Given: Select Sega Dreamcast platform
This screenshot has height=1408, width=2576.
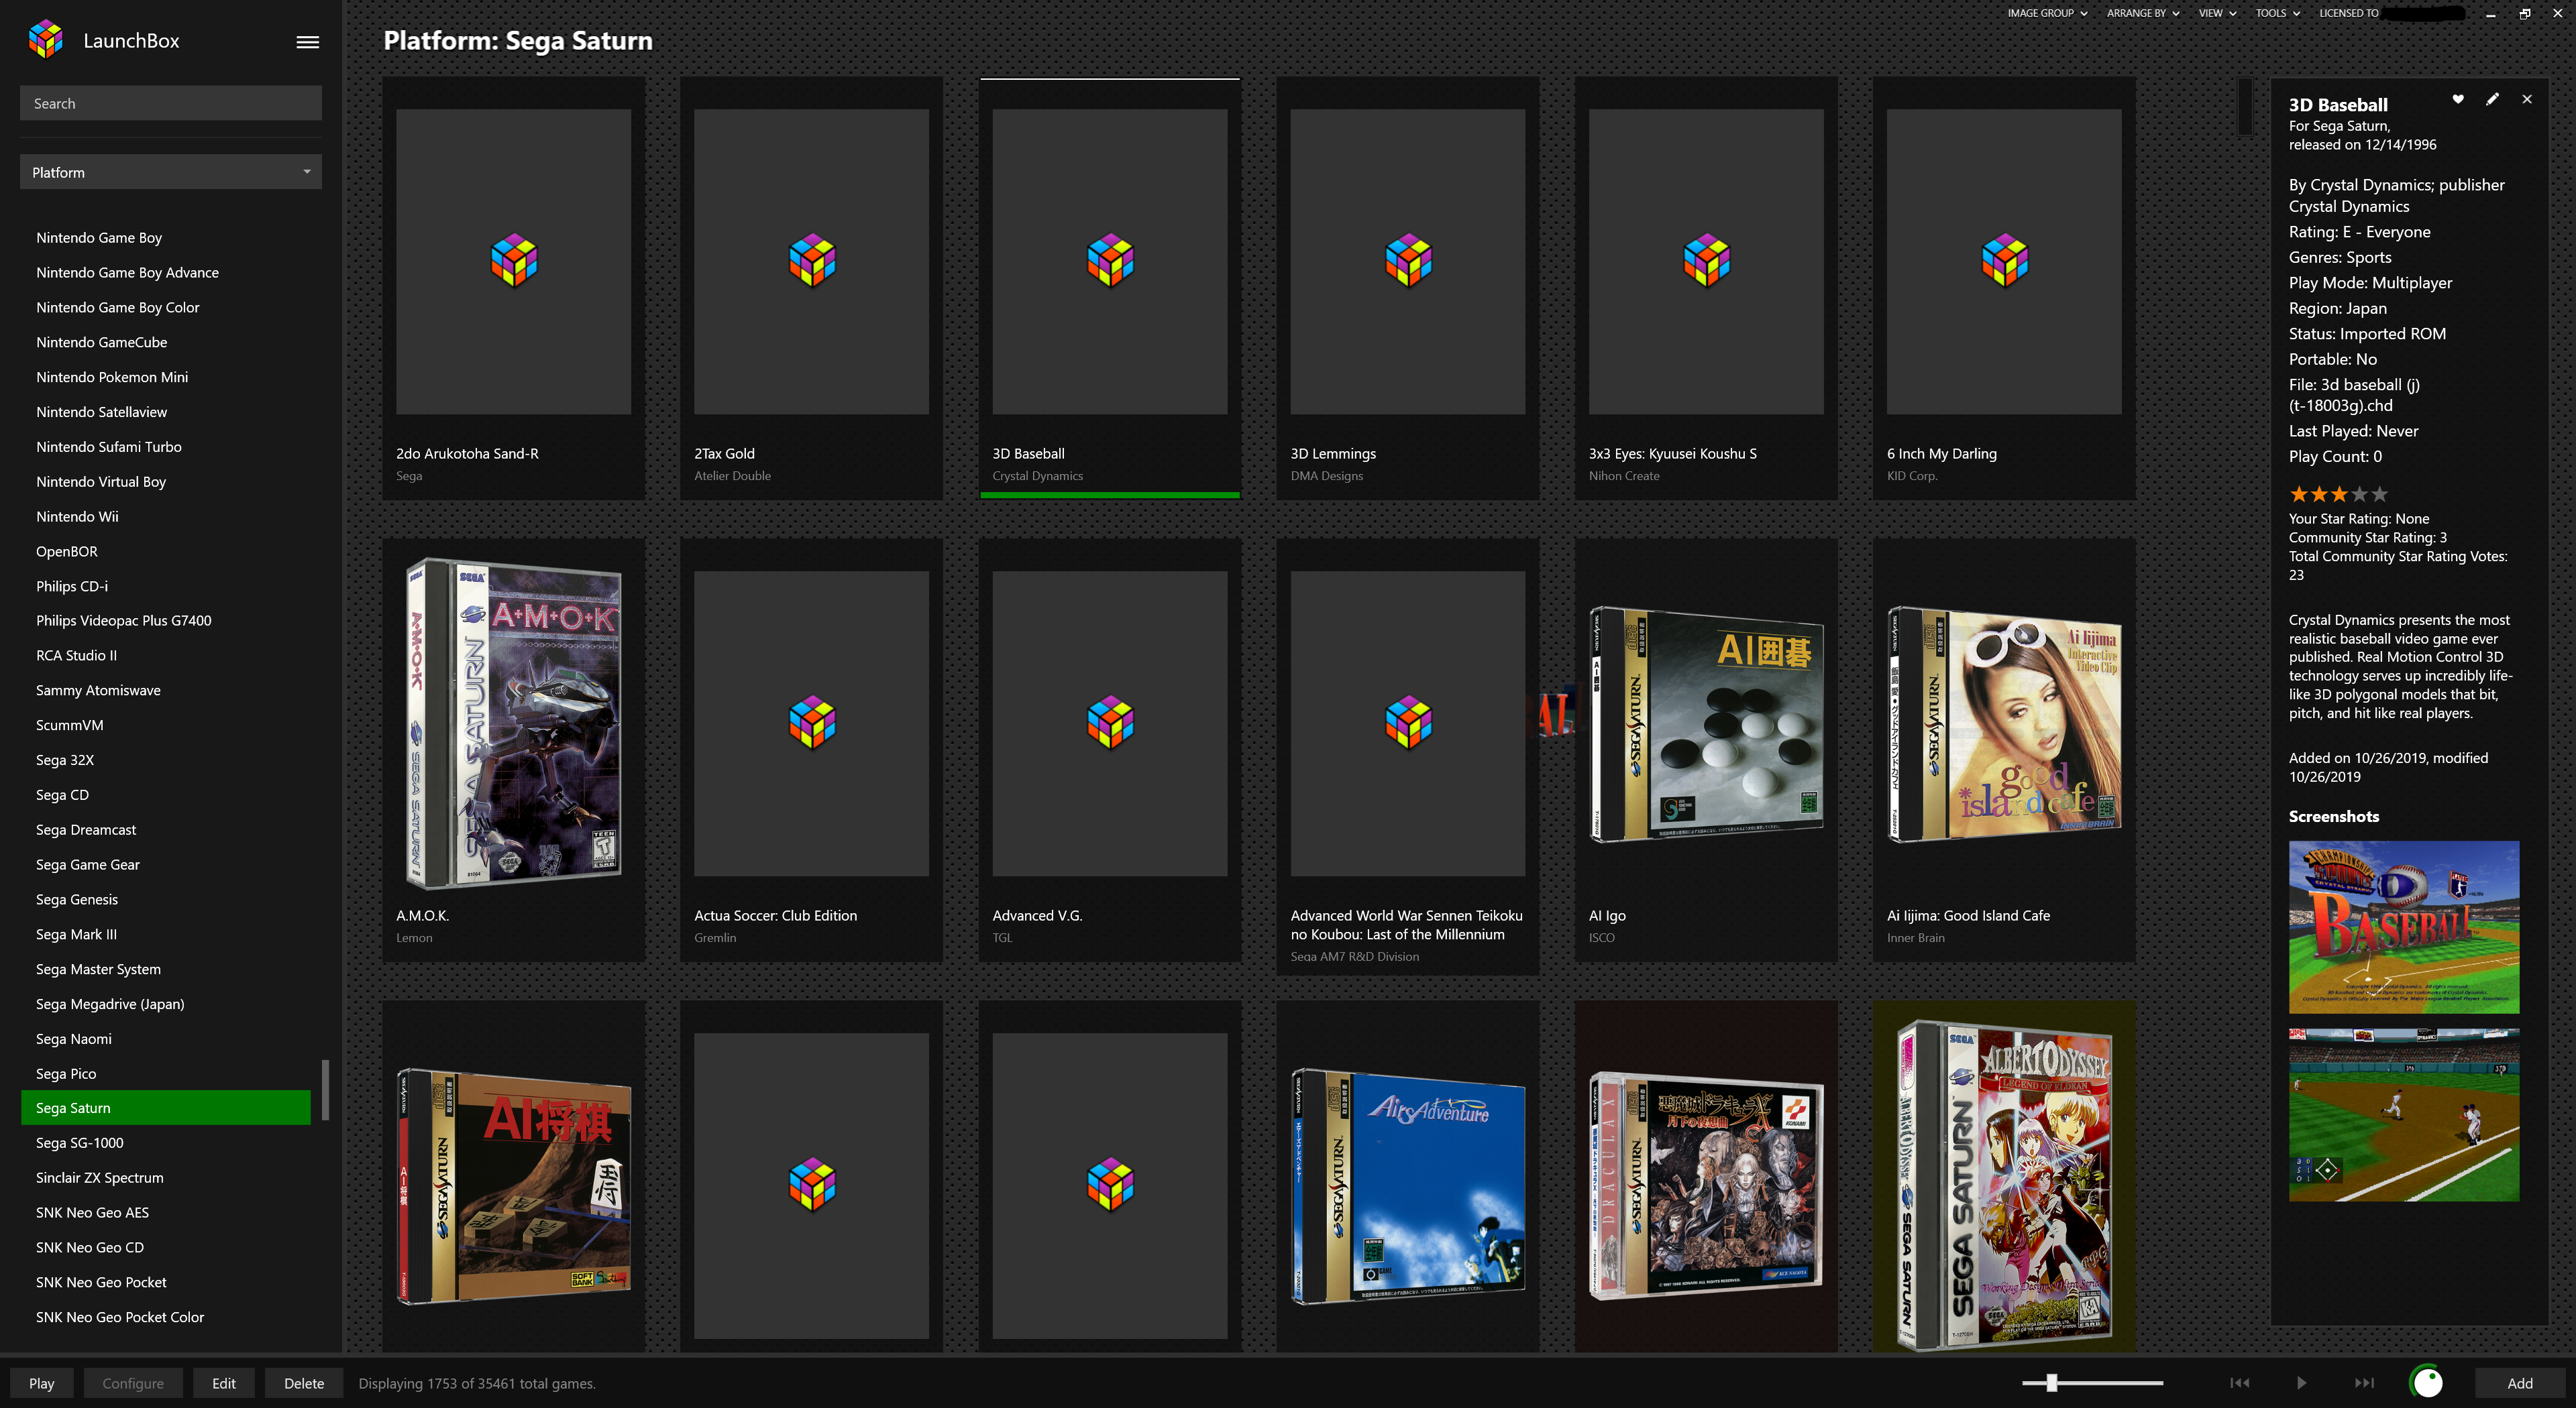Looking at the screenshot, I should tap(86, 831).
